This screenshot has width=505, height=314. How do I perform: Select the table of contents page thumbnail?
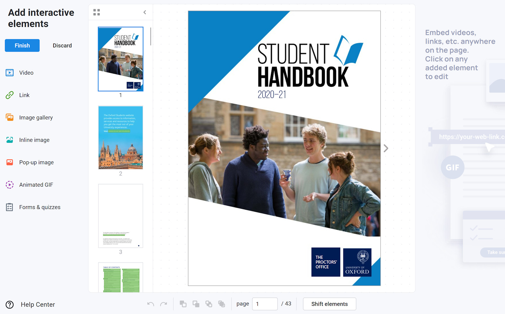click(121, 277)
